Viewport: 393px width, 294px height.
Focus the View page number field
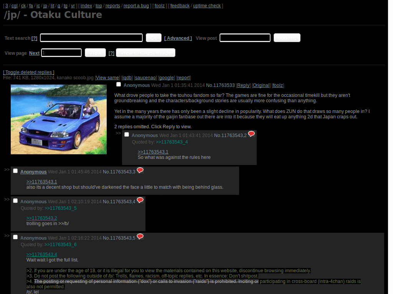pyautogui.click(x=61, y=53)
